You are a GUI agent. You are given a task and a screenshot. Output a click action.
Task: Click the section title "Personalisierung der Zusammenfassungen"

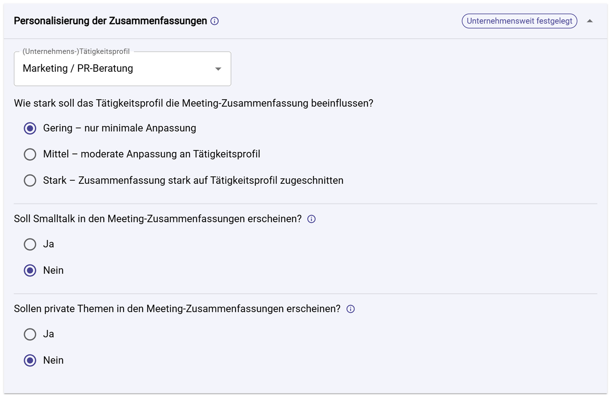(x=111, y=21)
